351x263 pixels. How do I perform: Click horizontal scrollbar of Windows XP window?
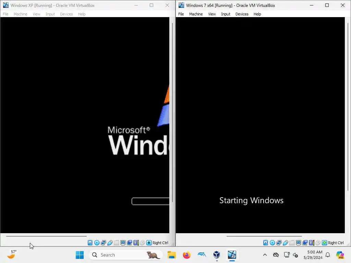tap(46, 236)
